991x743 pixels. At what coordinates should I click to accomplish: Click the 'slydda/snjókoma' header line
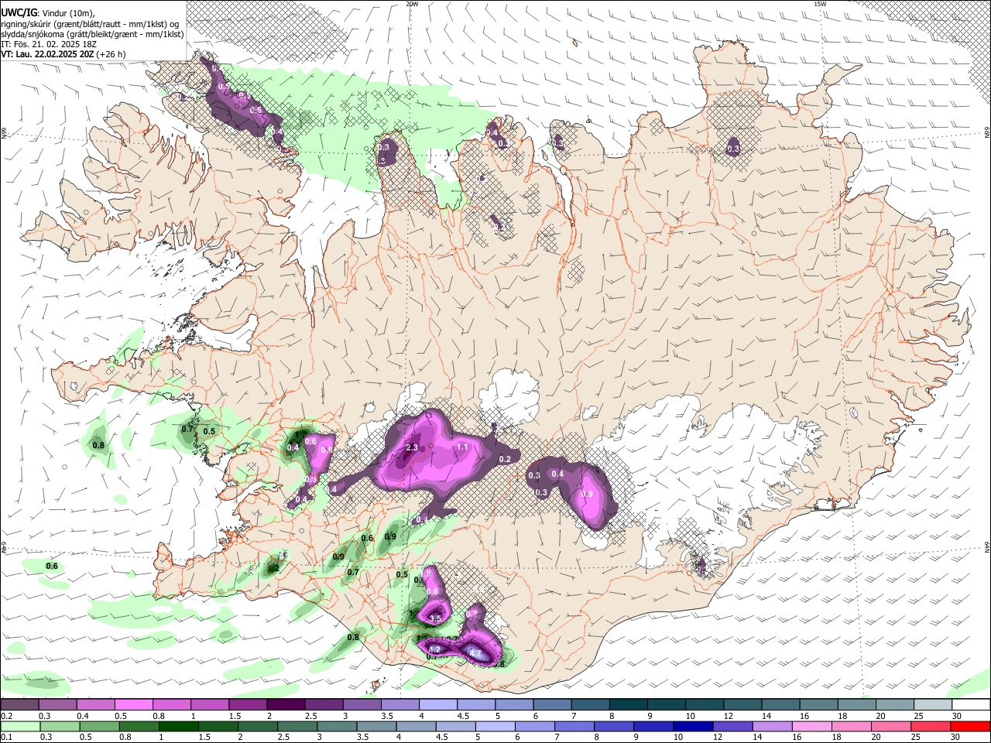(x=92, y=33)
